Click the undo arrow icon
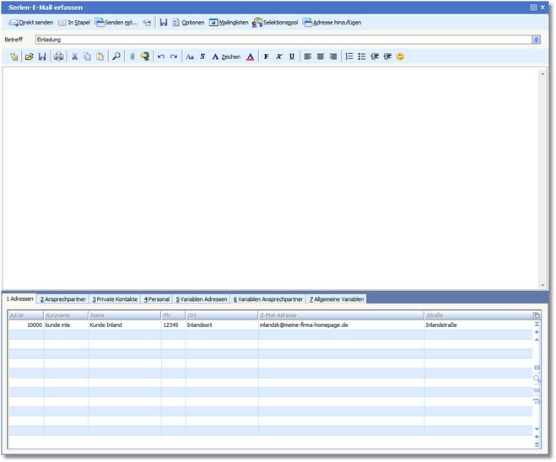Image resolution: width=556 pixels, height=462 pixels. click(161, 56)
